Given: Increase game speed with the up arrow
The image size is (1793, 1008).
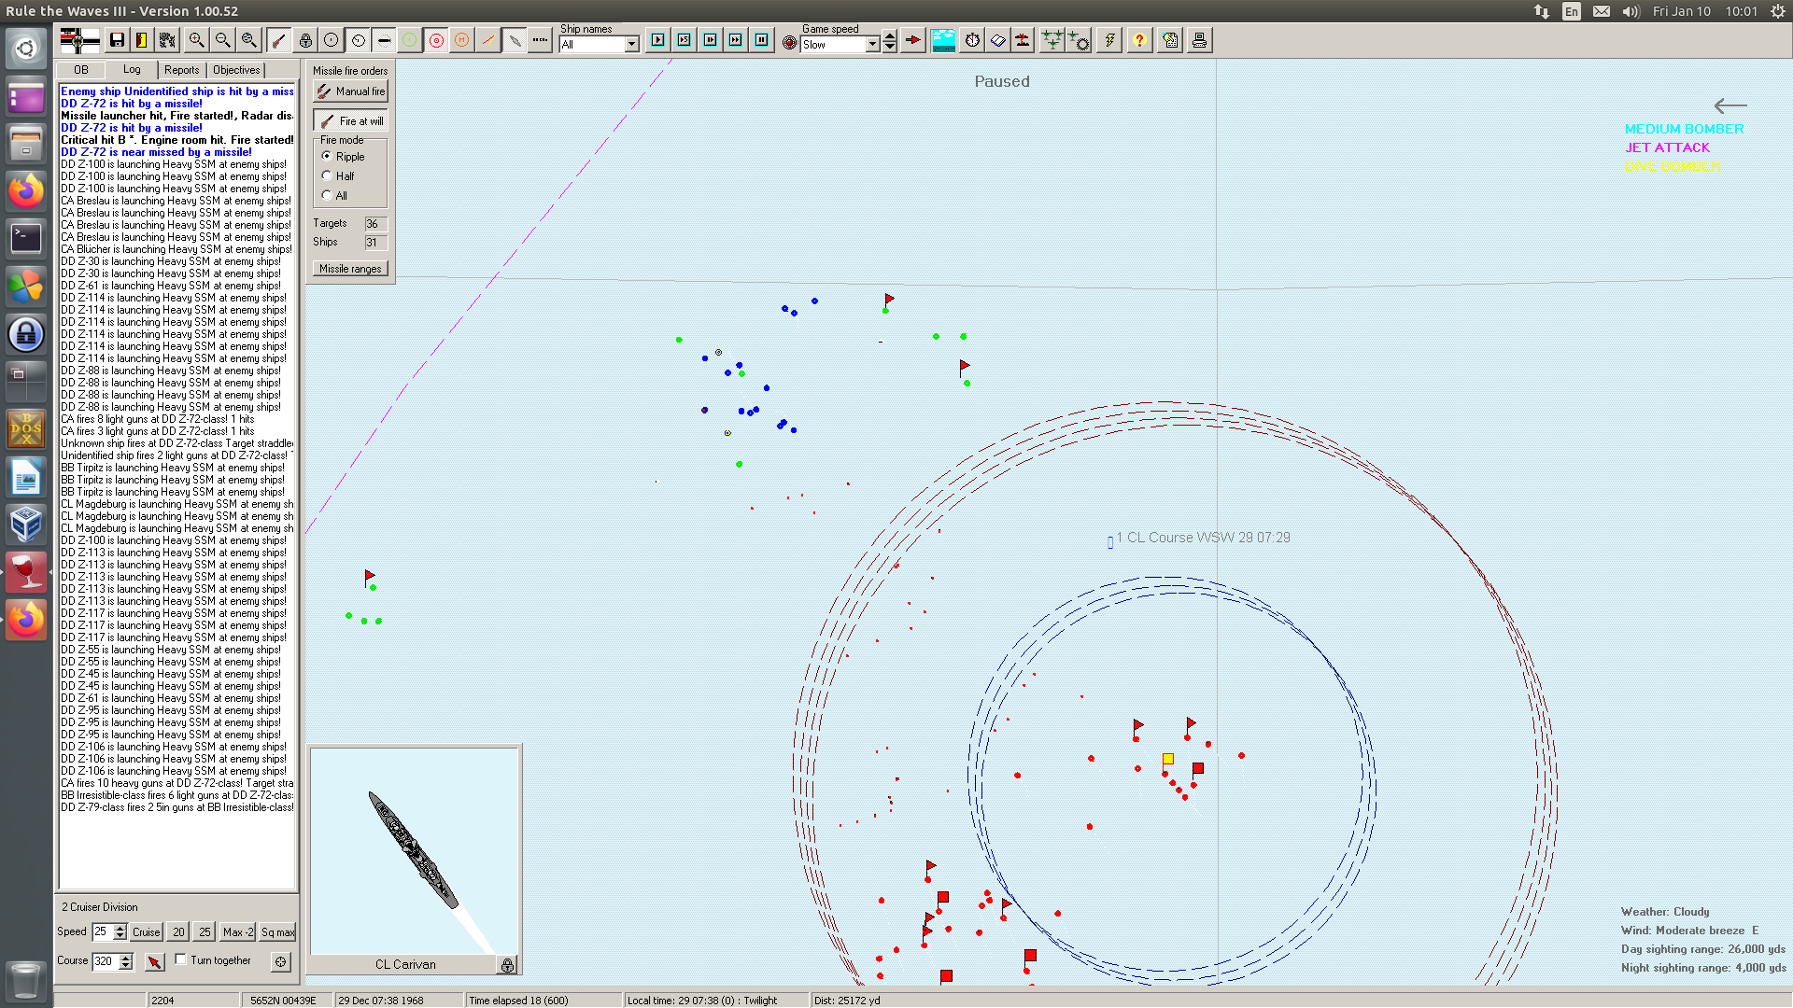Looking at the screenshot, I should (x=889, y=37).
